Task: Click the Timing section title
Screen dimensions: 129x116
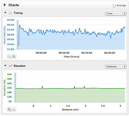Action: (x=18, y=13)
